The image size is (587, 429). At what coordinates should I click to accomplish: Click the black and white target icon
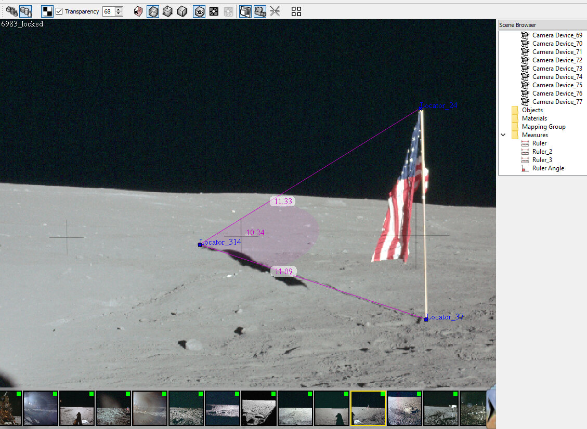(x=214, y=11)
